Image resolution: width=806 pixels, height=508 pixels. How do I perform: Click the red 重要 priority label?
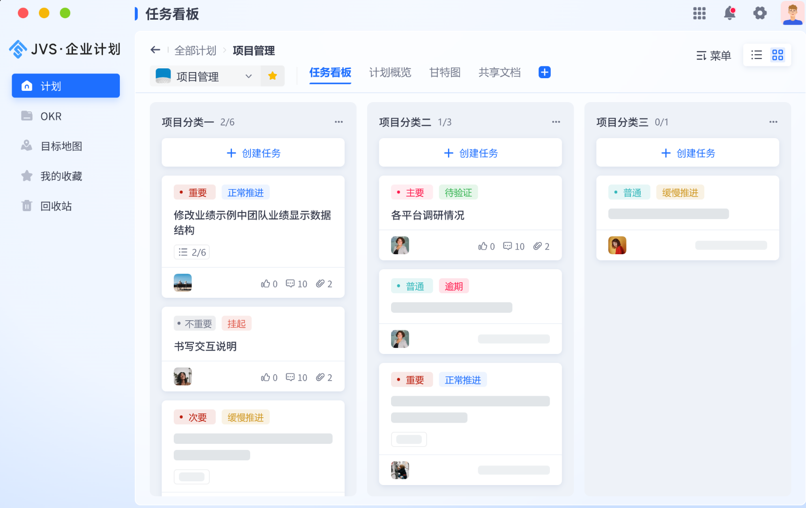[x=194, y=192]
